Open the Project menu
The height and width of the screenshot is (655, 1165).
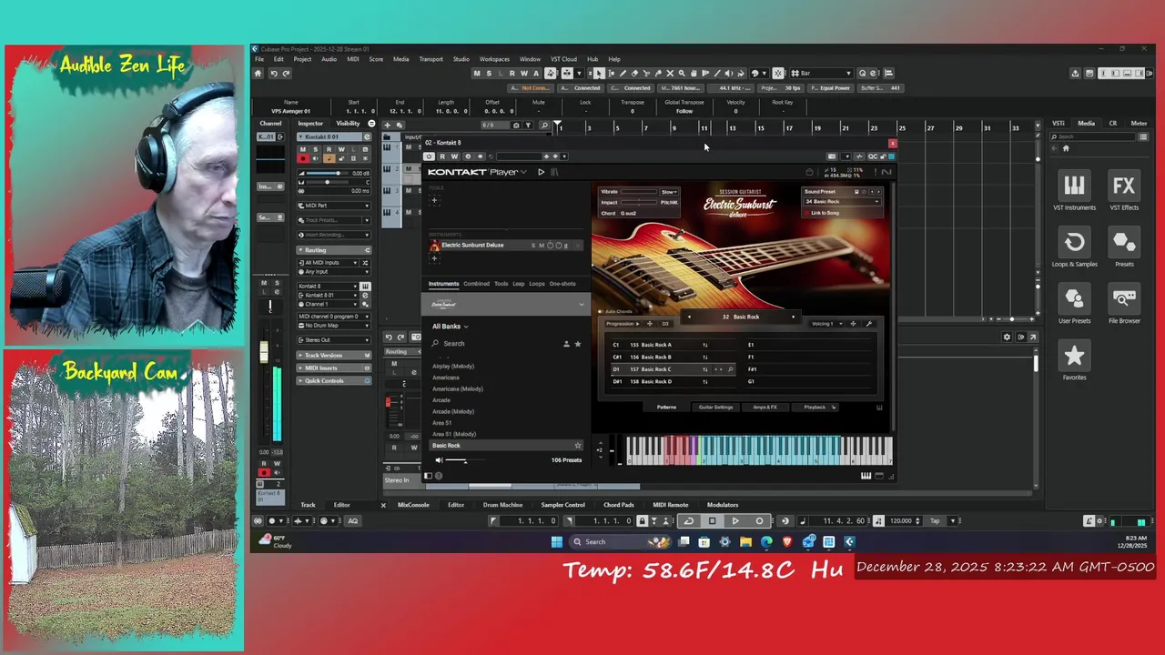pos(302,59)
